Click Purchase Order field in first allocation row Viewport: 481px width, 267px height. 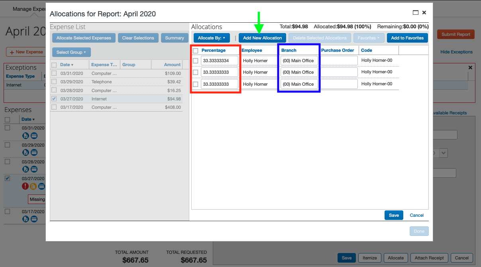(339, 61)
